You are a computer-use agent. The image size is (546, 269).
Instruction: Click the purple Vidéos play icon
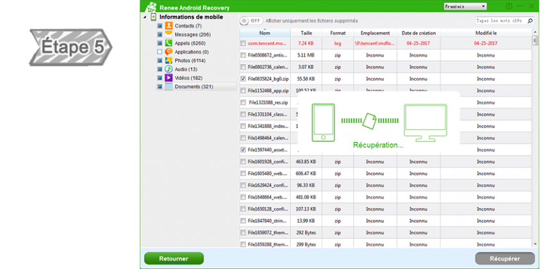pos(169,77)
